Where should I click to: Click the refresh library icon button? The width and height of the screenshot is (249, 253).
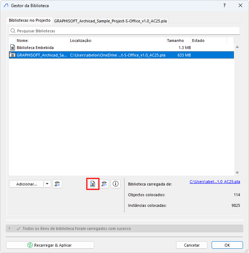pos(104,184)
